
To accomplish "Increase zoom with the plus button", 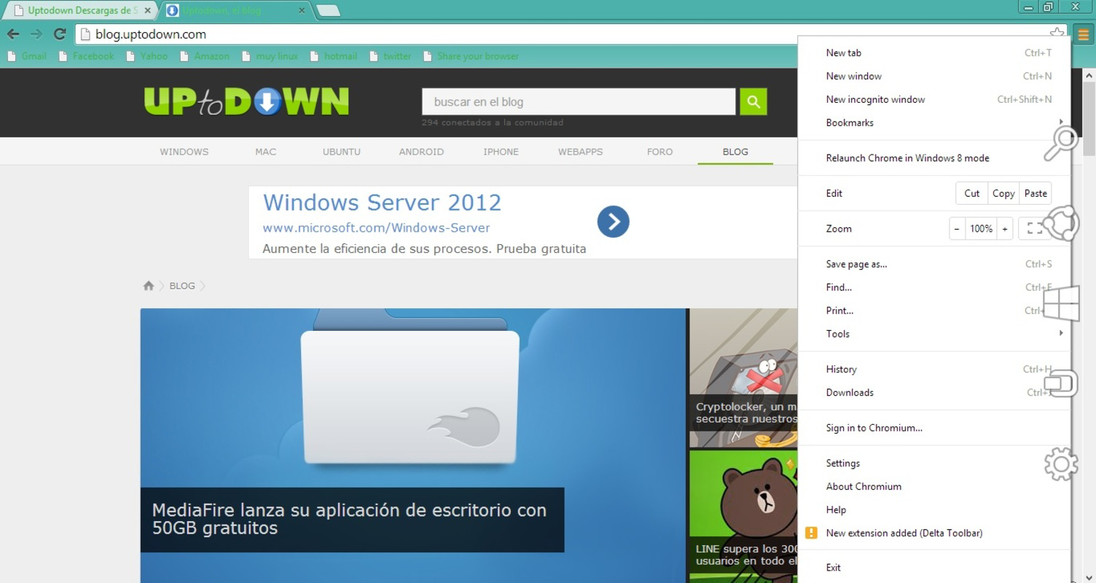I will 1005,229.
